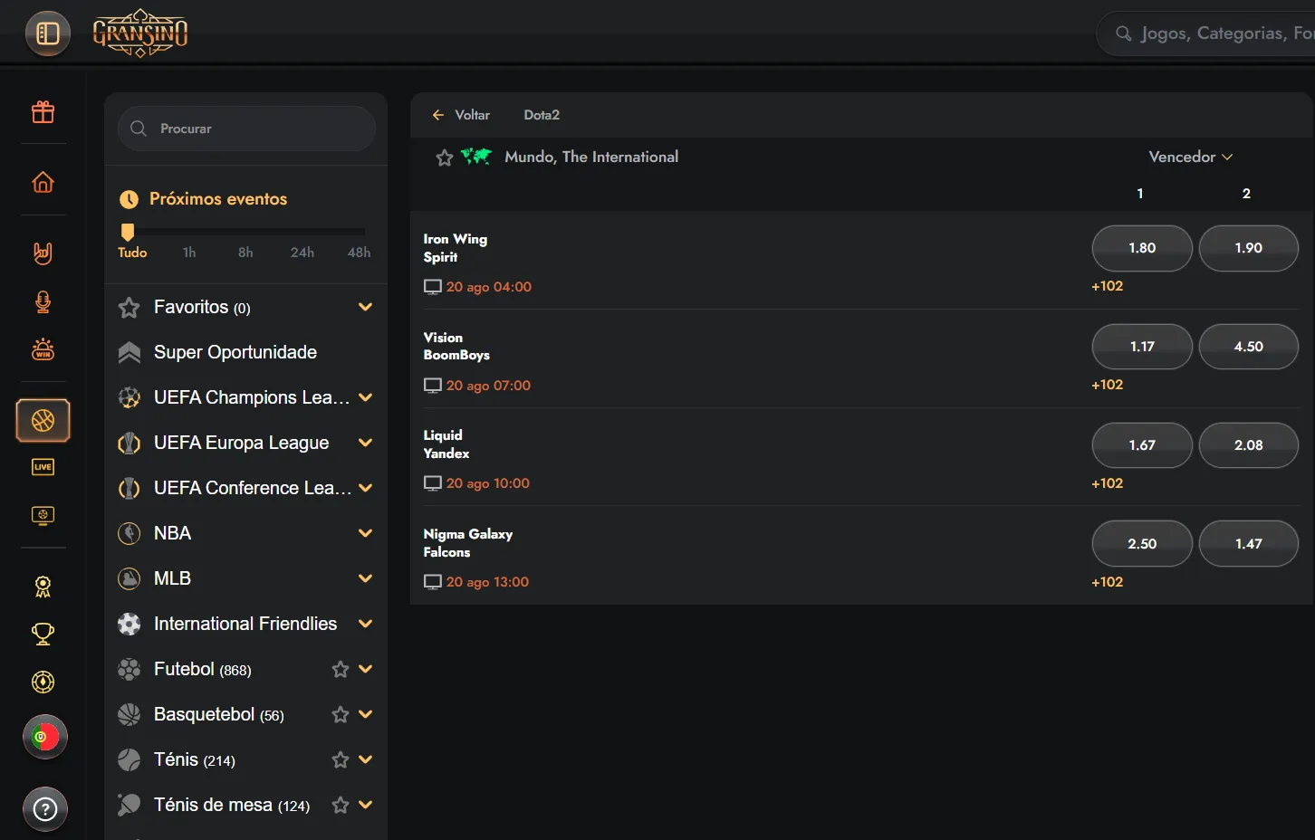Expand Basquetebol category chevron
Screen dimensions: 1315x840
[366, 714]
